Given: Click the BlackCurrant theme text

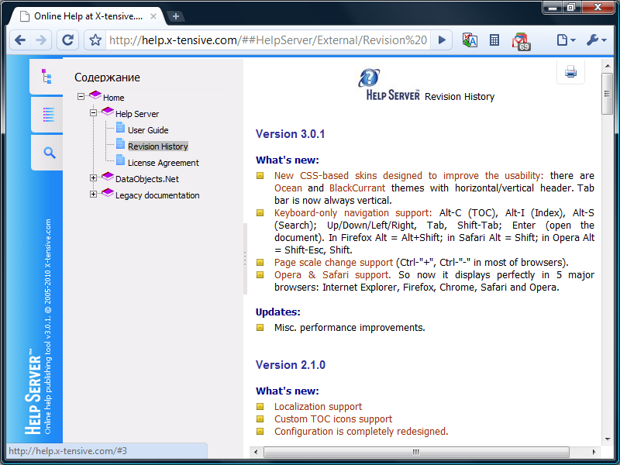Looking at the screenshot, I should pos(357,188).
